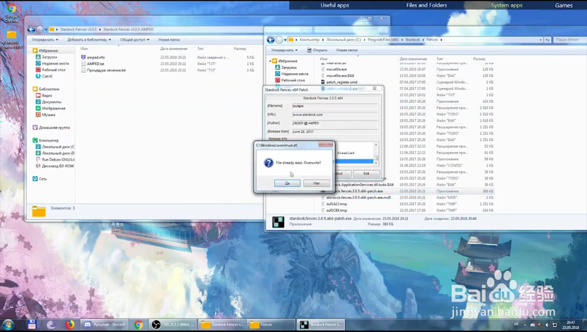Select the amped.nfo file icon
Viewport: 587px width, 332px height.
tap(83, 57)
